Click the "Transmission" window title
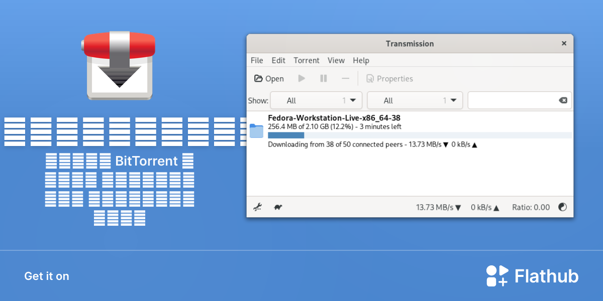Screen dimensions: 603x301 [x=410, y=44]
